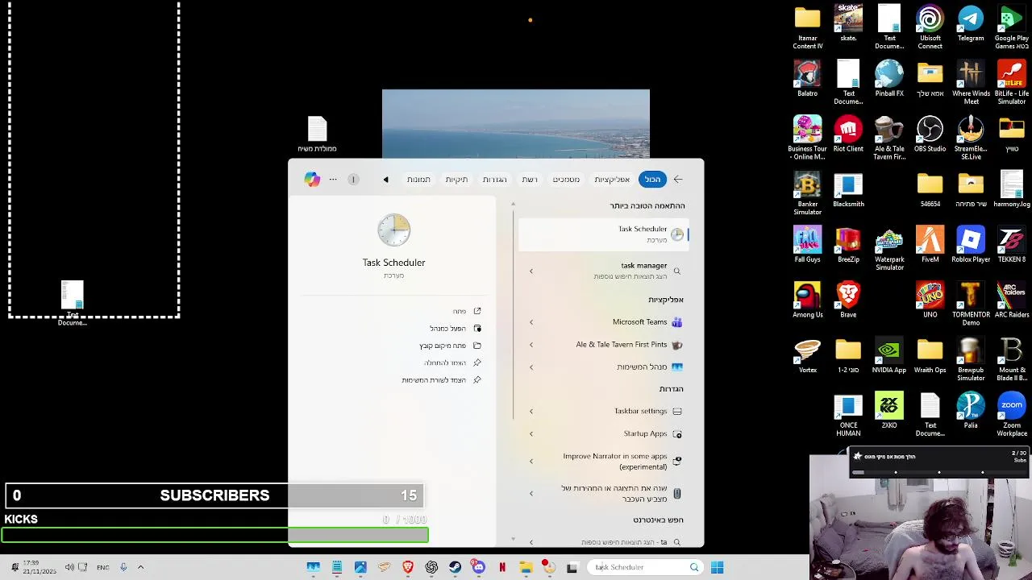Open Roblox Player desktop icon

[971, 245]
